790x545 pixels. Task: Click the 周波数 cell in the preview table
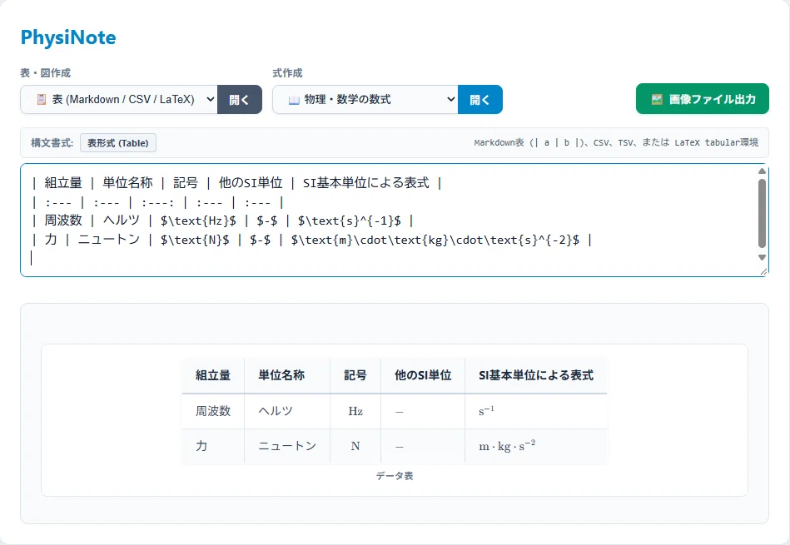pyautogui.click(x=213, y=411)
